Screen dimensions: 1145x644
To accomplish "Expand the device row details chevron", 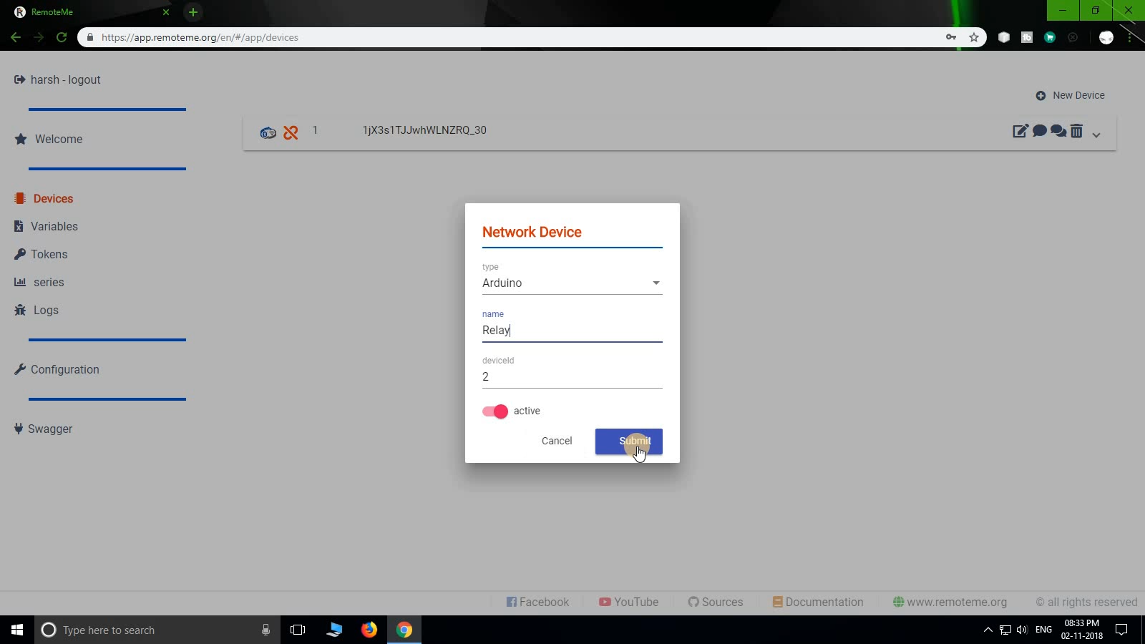I will click(x=1096, y=134).
